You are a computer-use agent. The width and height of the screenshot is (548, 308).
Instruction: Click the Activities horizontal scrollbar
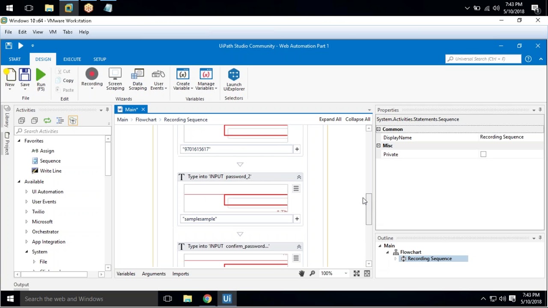54,274
